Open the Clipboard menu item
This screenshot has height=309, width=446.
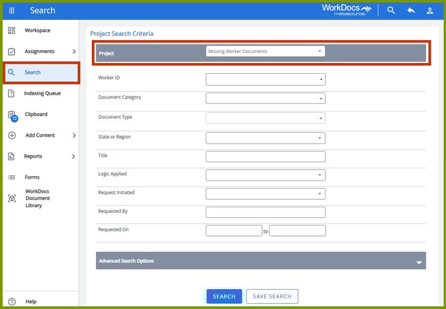(x=36, y=114)
